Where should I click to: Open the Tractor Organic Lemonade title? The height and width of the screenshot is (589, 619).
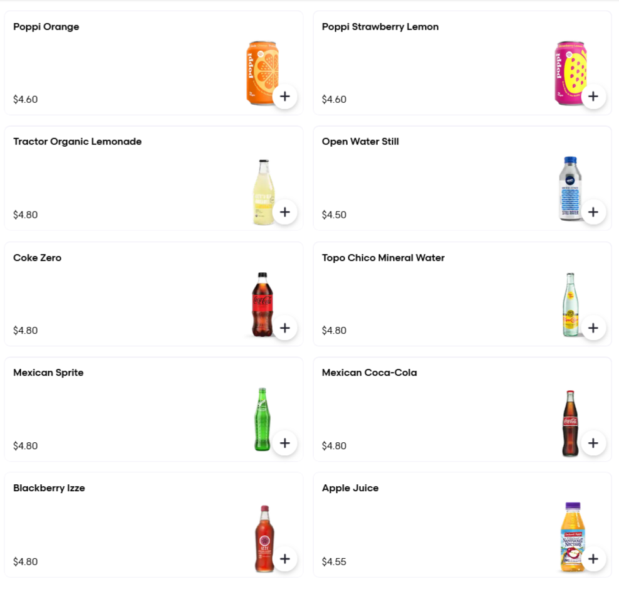coord(78,142)
